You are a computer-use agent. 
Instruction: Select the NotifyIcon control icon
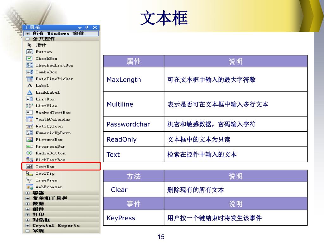click(x=29, y=126)
